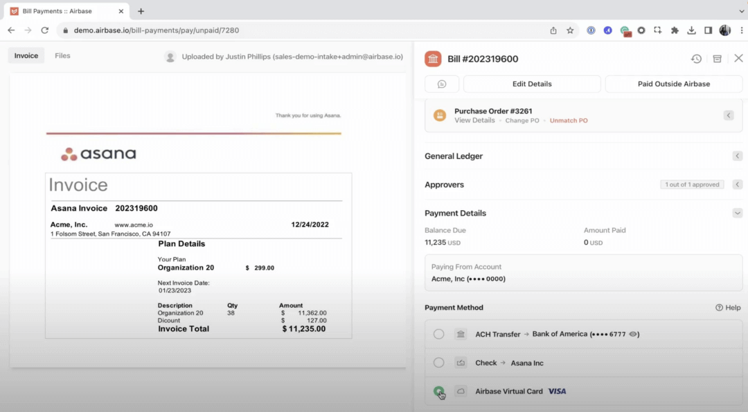Click the red bank bill icon
The image size is (748, 412).
tap(433, 59)
